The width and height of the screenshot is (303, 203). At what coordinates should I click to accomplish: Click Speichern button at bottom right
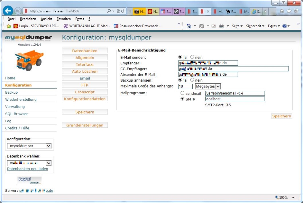coord(281,116)
